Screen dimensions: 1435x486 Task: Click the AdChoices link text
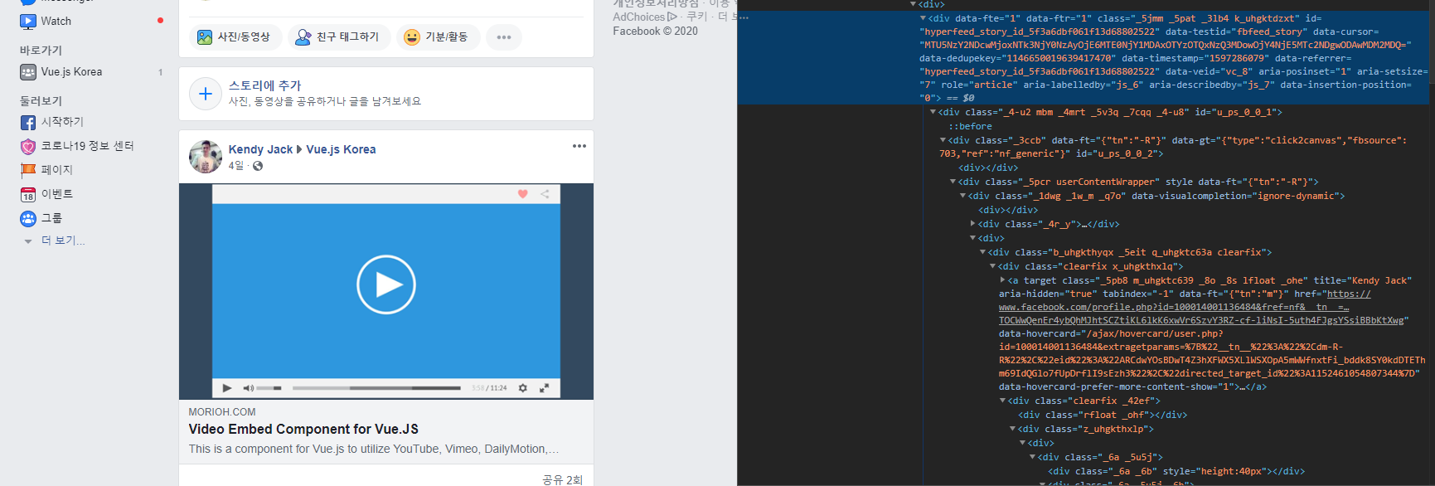point(639,17)
